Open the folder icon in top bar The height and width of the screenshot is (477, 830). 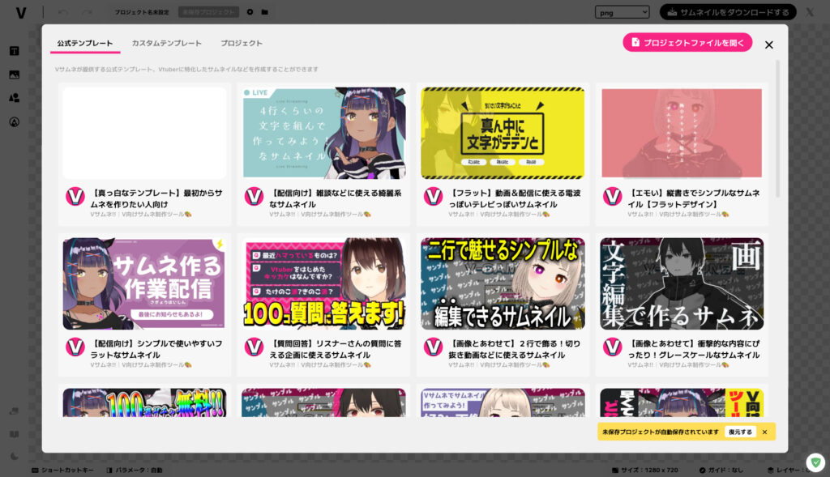[264, 12]
